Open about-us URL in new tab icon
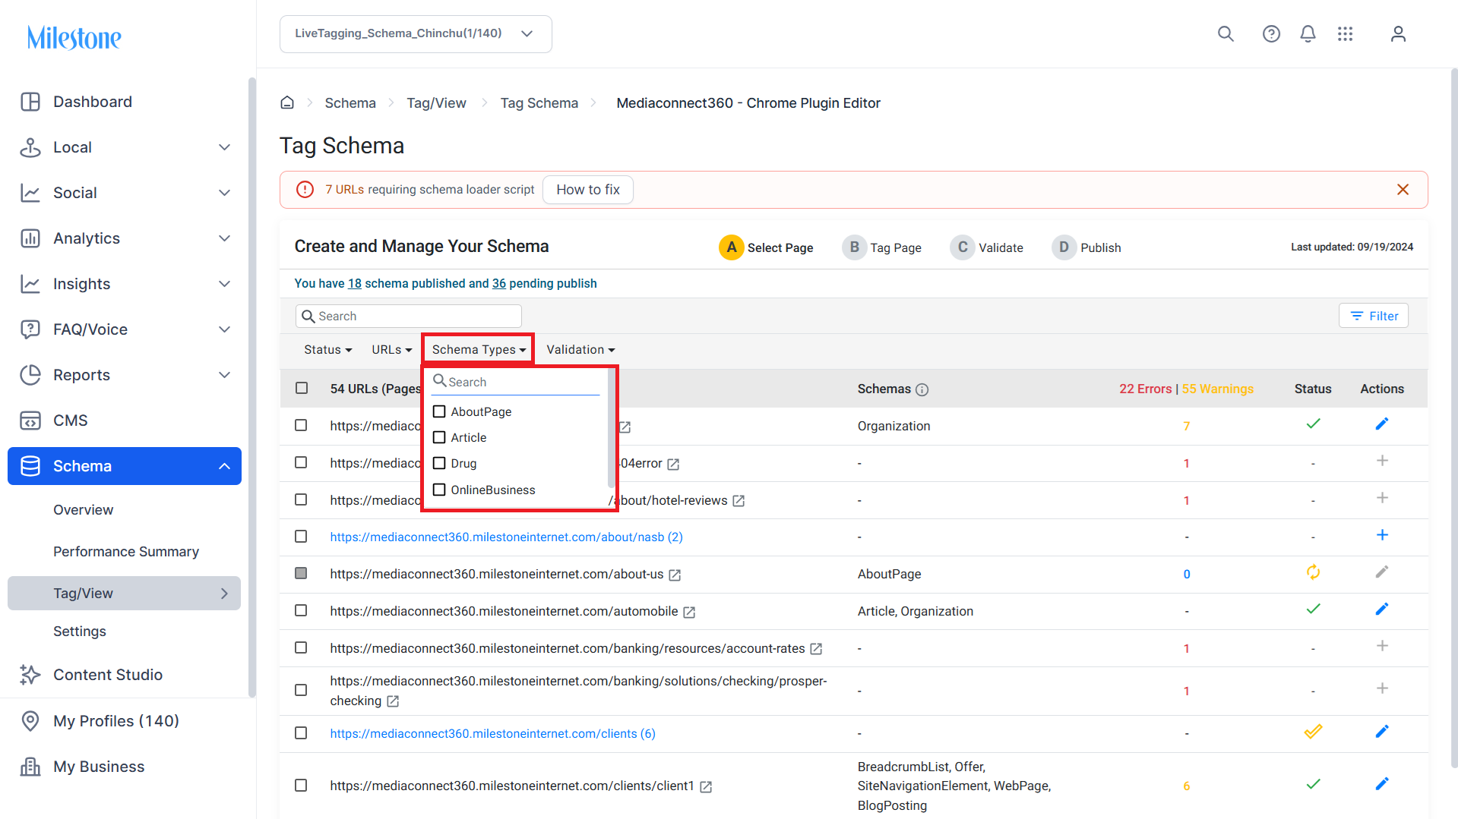This screenshot has height=819, width=1458. tap(675, 575)
